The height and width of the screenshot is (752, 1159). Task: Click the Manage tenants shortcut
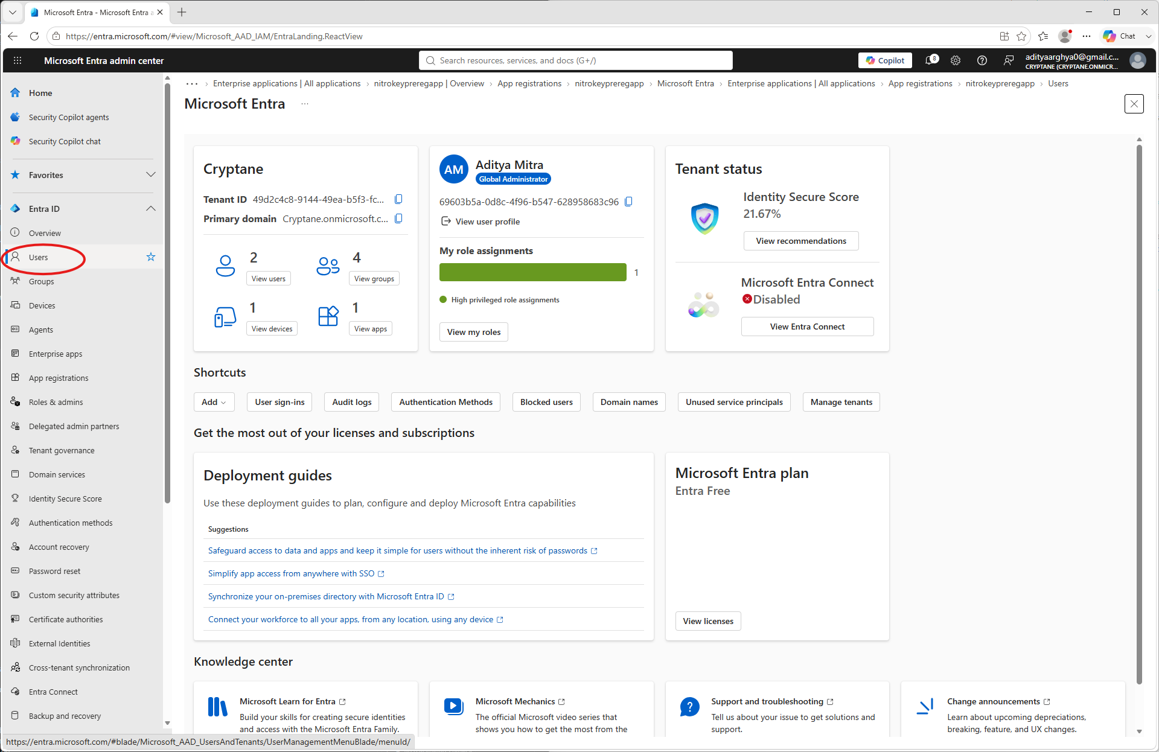click(841, 402)
